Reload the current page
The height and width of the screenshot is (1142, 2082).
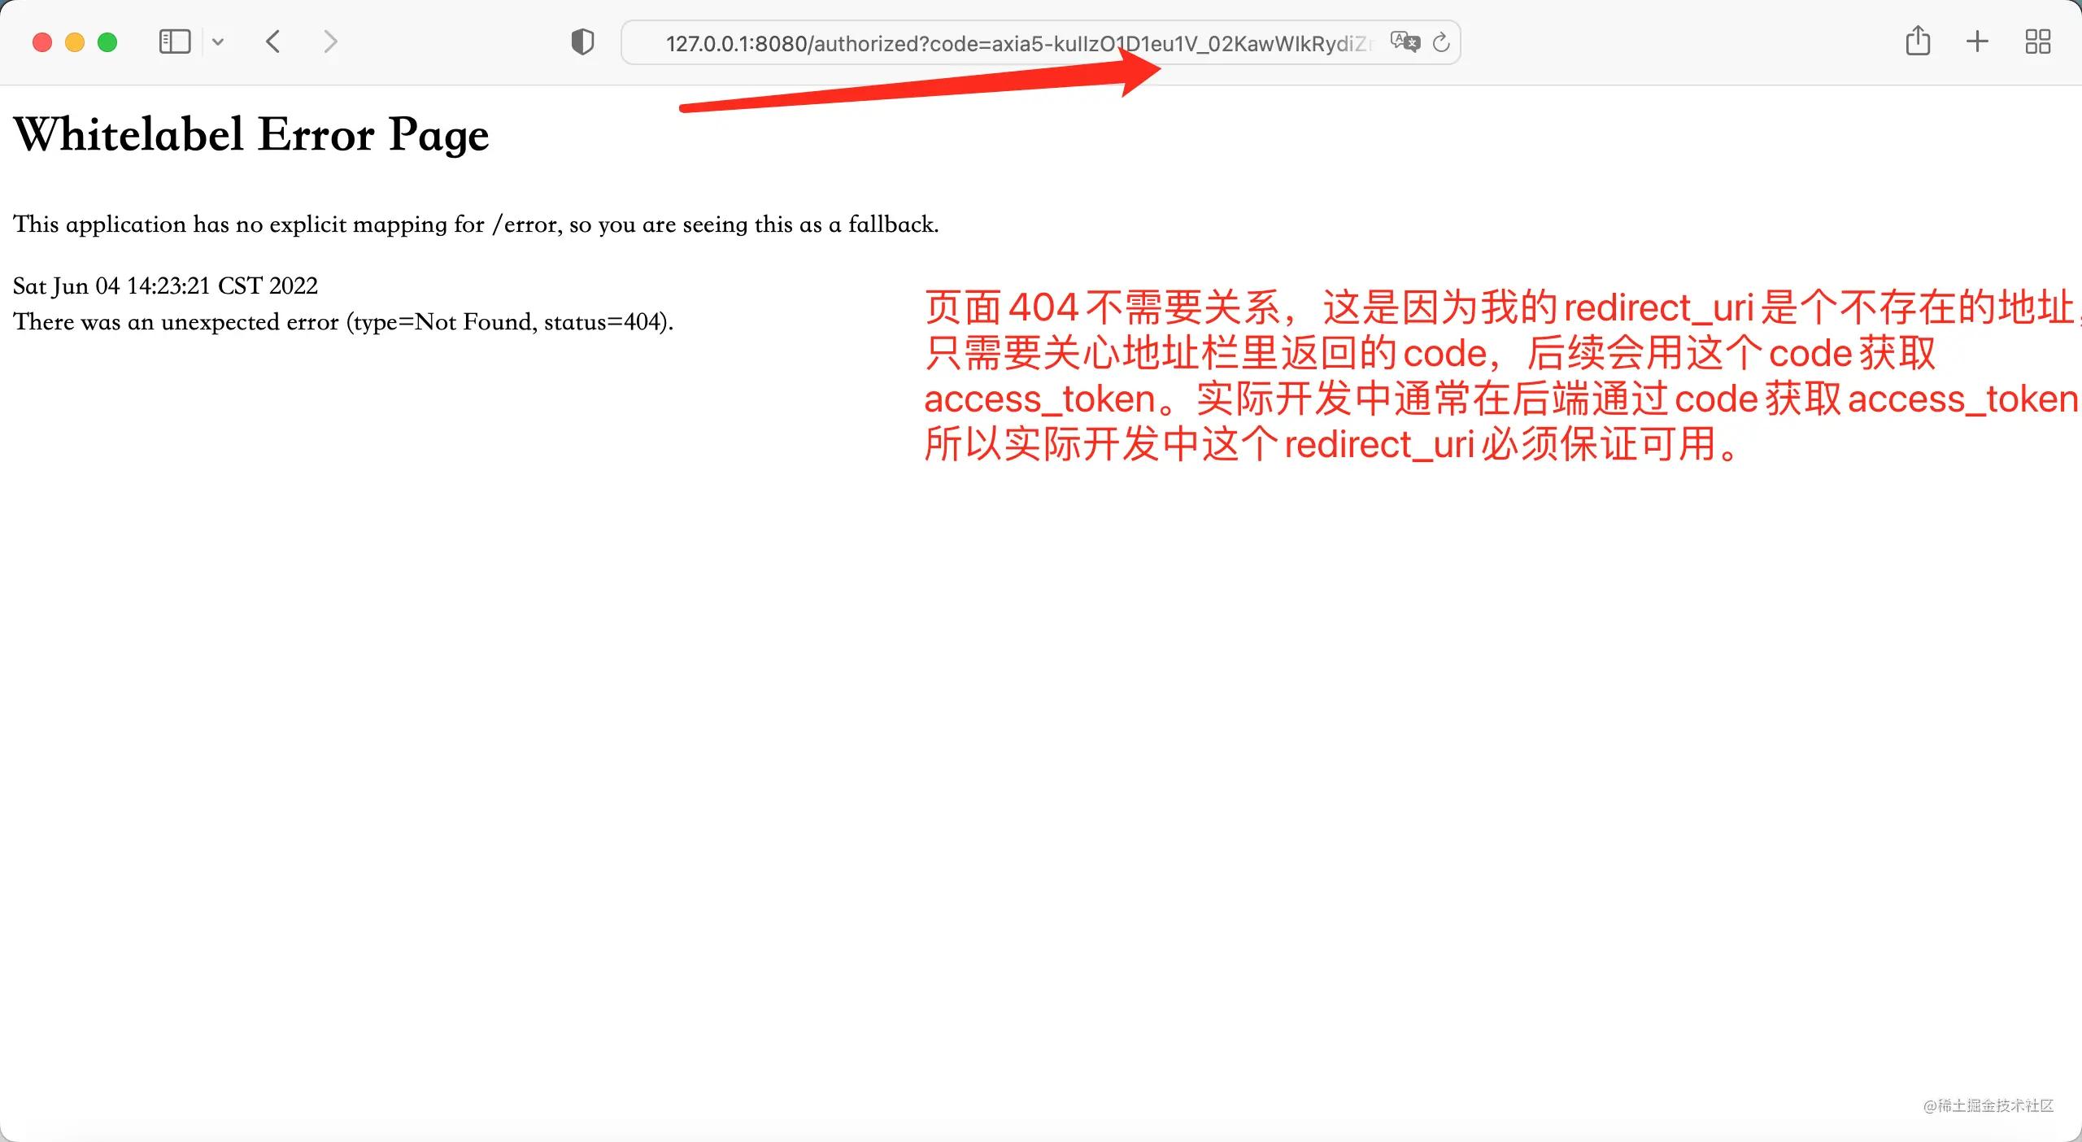click(x=1440, y=42)
